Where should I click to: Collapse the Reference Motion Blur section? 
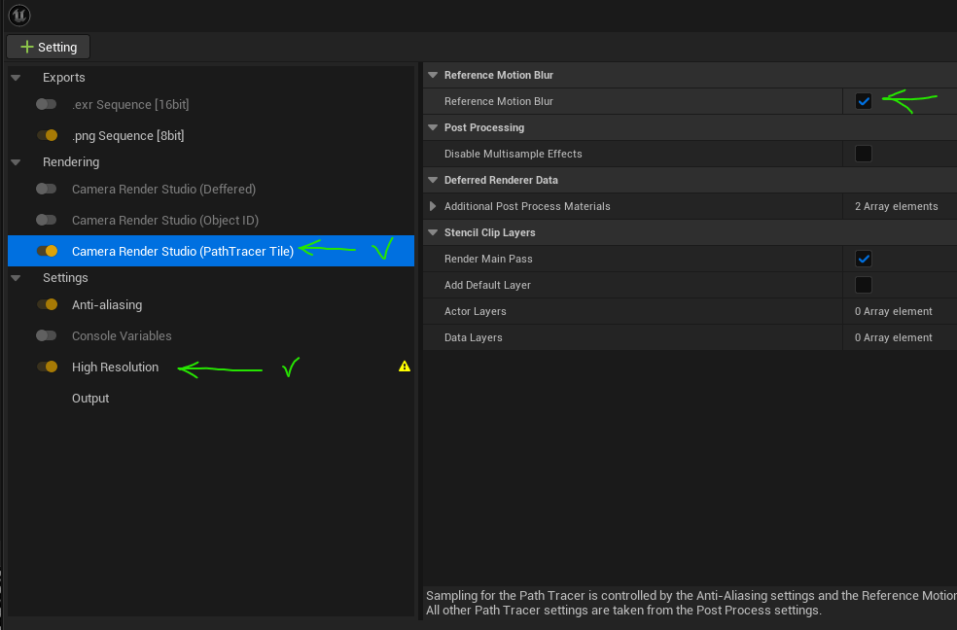pyautogui.click(x=433, y=75)
